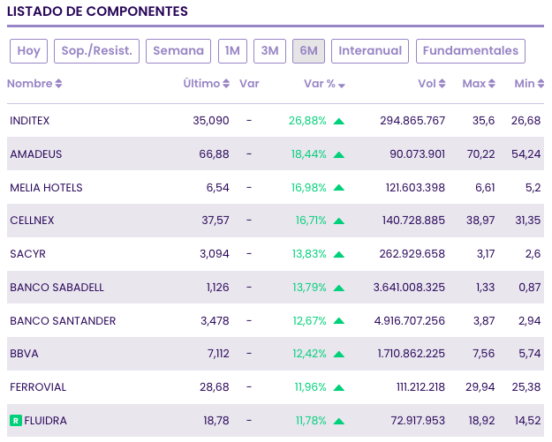Switch to the Interanual tab

pos(370,51)
